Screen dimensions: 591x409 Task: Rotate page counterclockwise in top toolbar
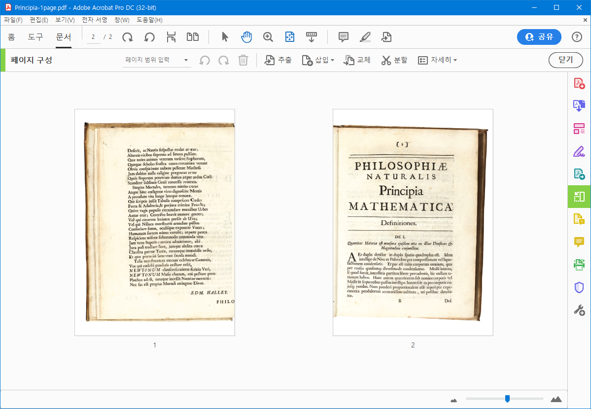tap(150, 37)
